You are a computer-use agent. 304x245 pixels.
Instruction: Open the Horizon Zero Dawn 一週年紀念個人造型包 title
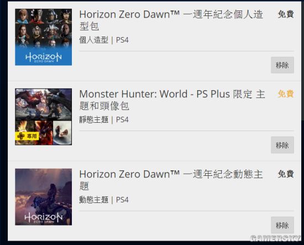tap(171, 20)
